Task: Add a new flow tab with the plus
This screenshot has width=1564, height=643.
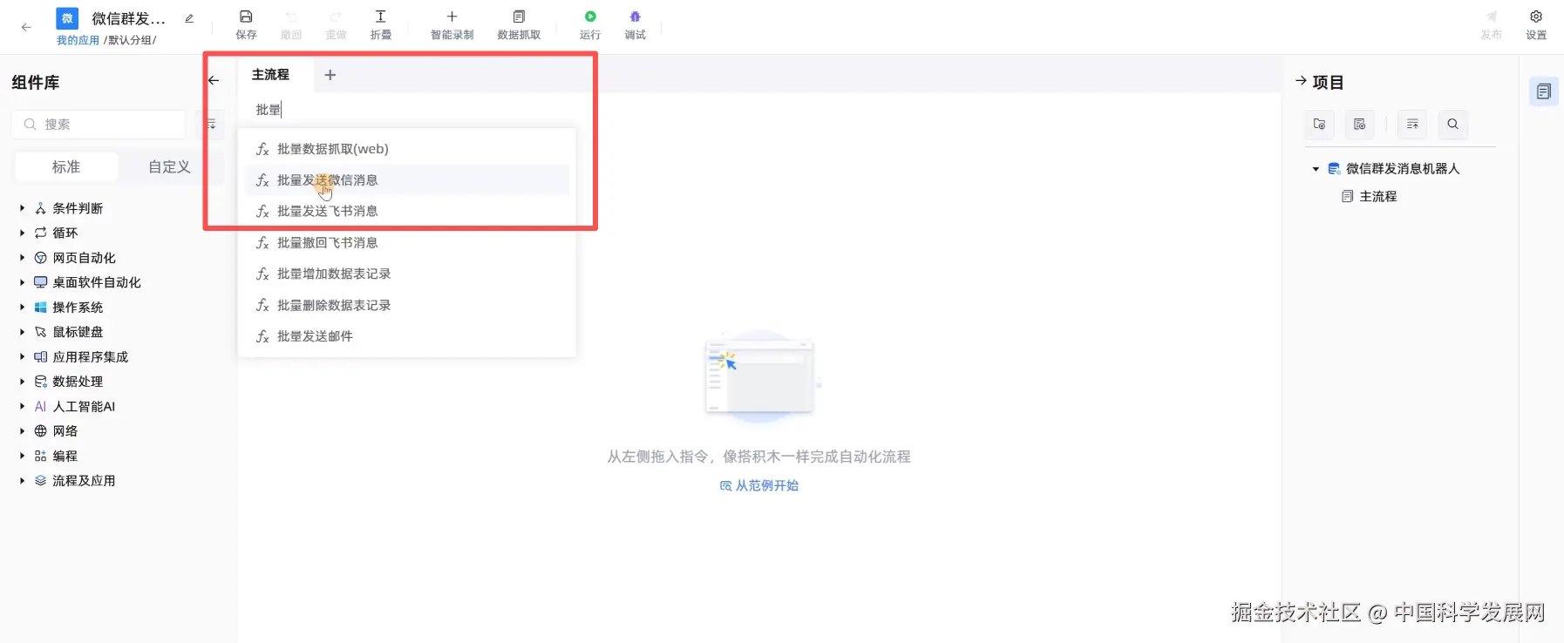Action: pyautogui.click(x=330, y=75)
